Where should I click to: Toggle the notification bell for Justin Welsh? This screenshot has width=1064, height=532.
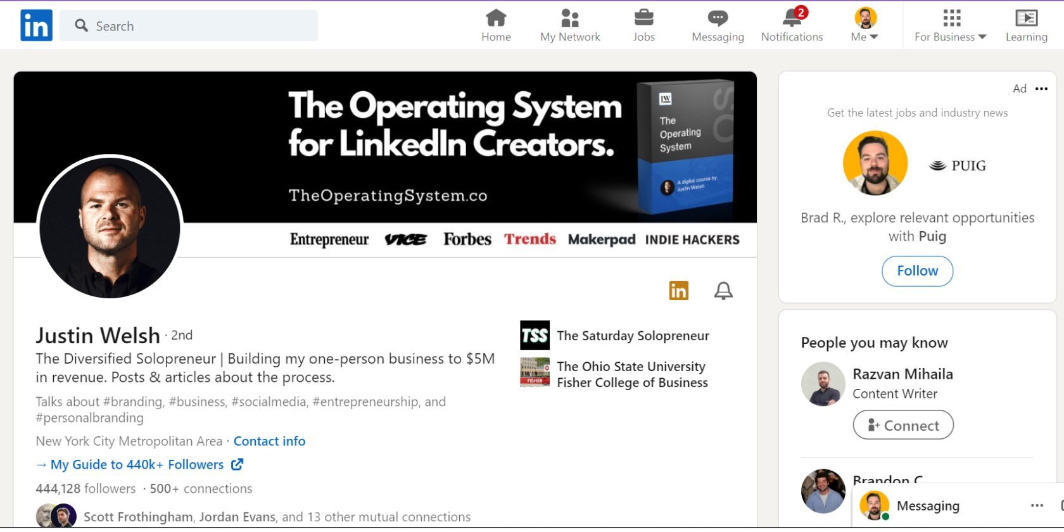[x=723, y=291]
